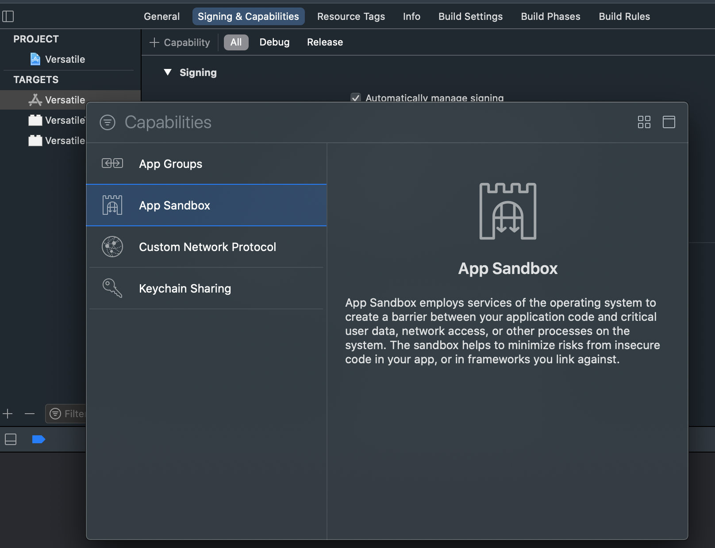Select the App Sandbox capability row
The width and height of the screenshot is (715, 548).
pyautogui.click(x=206, y=205)
